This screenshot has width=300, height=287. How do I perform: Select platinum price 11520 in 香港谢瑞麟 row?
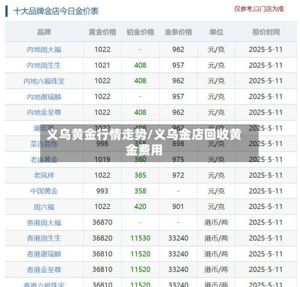[x=140, y=254]
